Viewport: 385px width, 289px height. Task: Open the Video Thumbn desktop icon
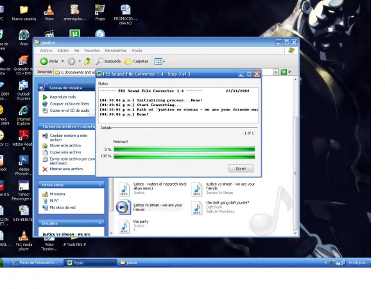click(49, 244)
